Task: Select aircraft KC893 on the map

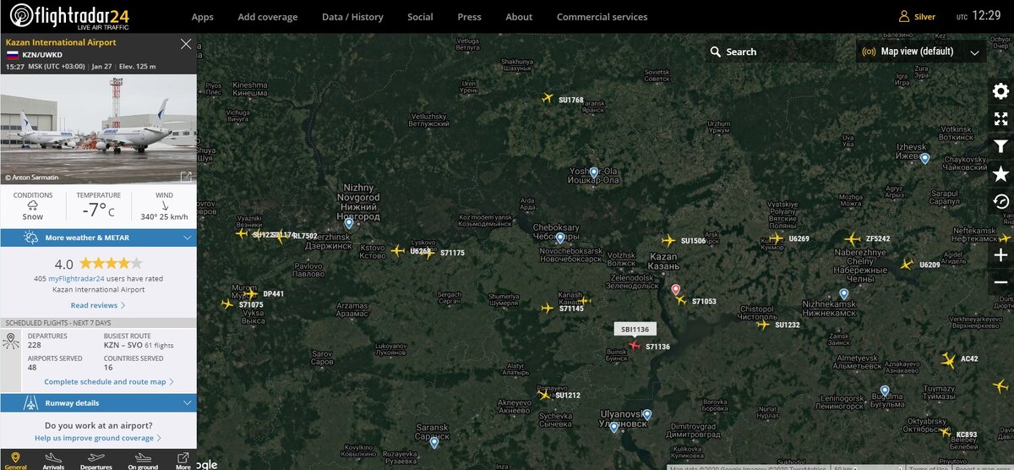Action: [945, 433]
